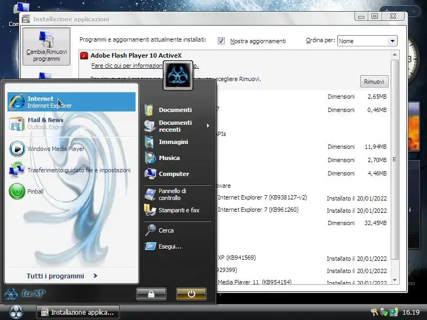Click the lock computer button
The image size is (427, 320).
pos(152,294)
